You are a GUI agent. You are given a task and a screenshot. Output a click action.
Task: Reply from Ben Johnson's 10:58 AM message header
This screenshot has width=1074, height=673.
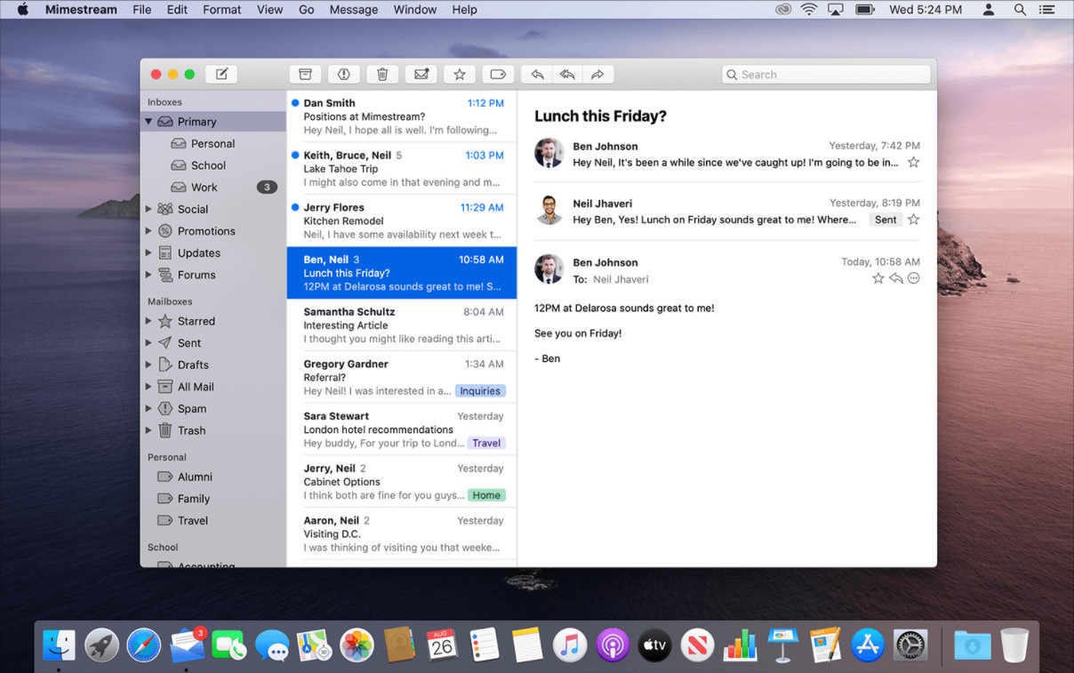pos(896,278)
